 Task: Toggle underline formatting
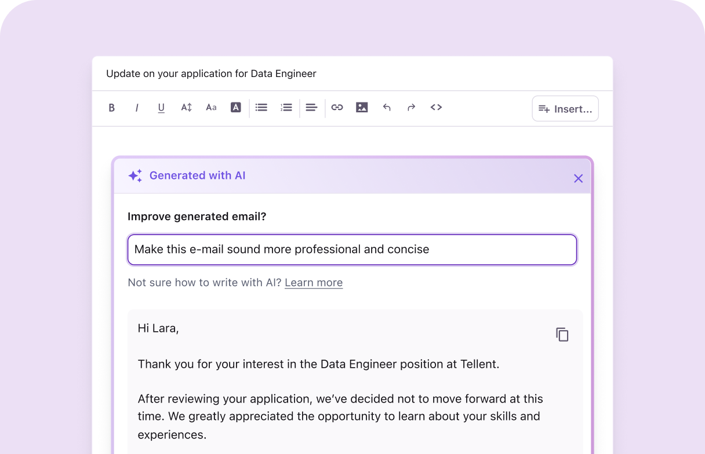click(161, 107)
